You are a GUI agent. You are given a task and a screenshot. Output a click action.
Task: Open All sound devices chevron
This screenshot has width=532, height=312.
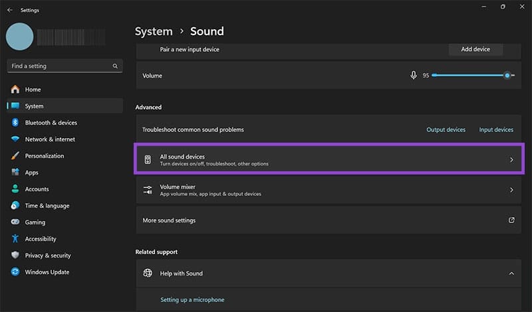tap(511, 159)
